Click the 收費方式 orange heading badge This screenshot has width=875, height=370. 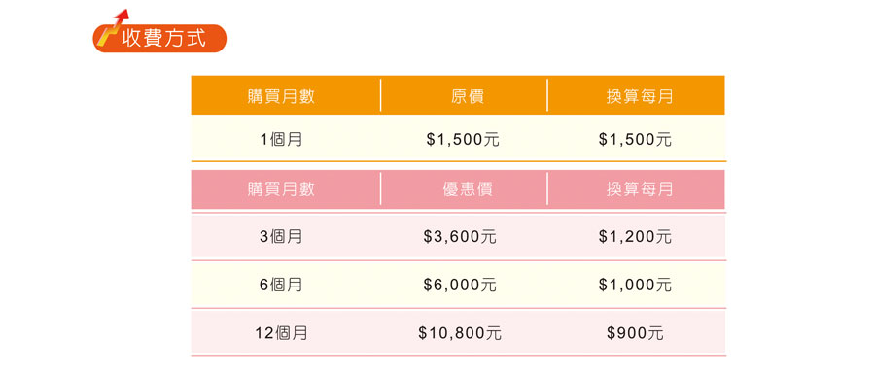(x=159, y=39)
